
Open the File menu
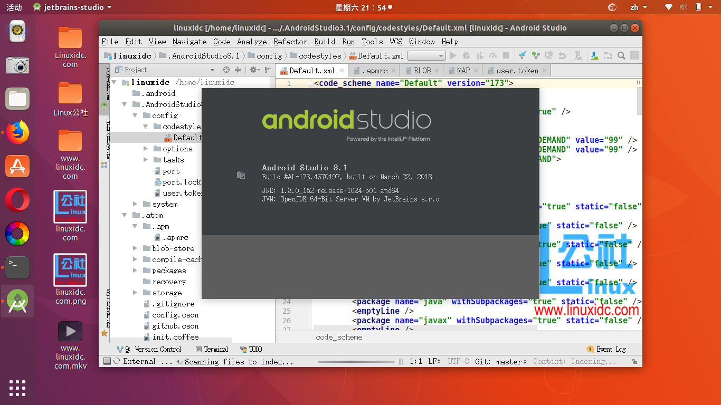[110, 42]
